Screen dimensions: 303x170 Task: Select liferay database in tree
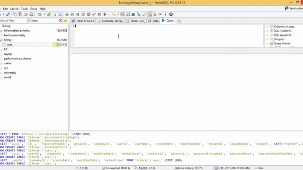(x=8, y=40)
